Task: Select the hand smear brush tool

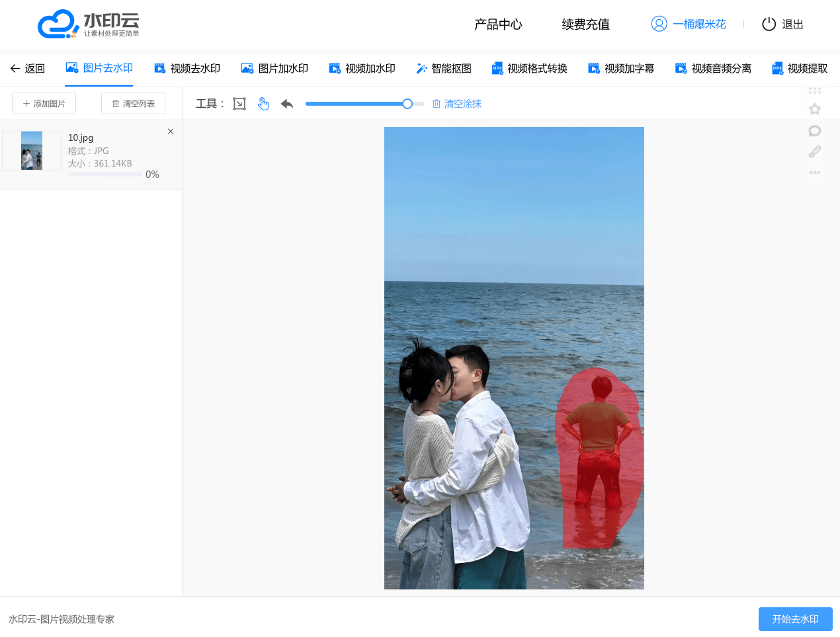Action: [263, 104]
